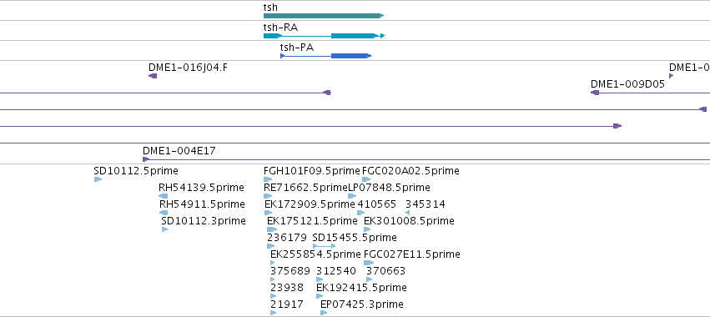The width and height of the screenshot is (710, 317).
Task: Select the SD10112.5prime EST arrow
Action: (98, 179)
